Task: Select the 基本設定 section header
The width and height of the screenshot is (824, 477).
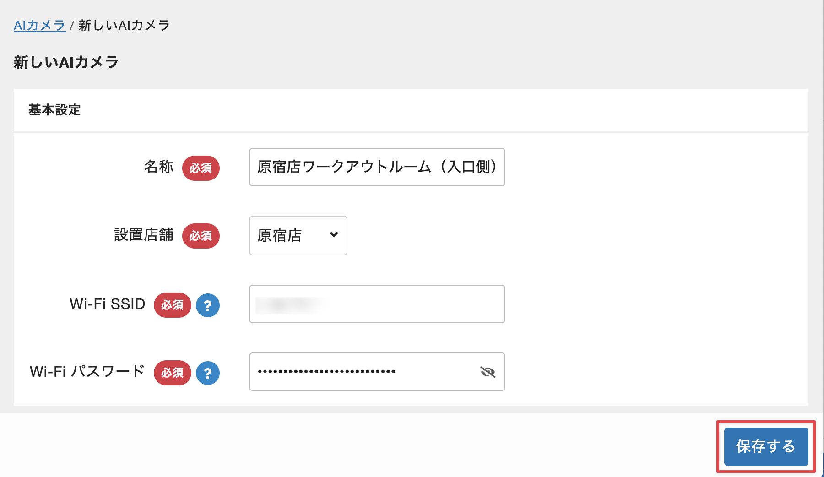Action: (x=54, y=110)
